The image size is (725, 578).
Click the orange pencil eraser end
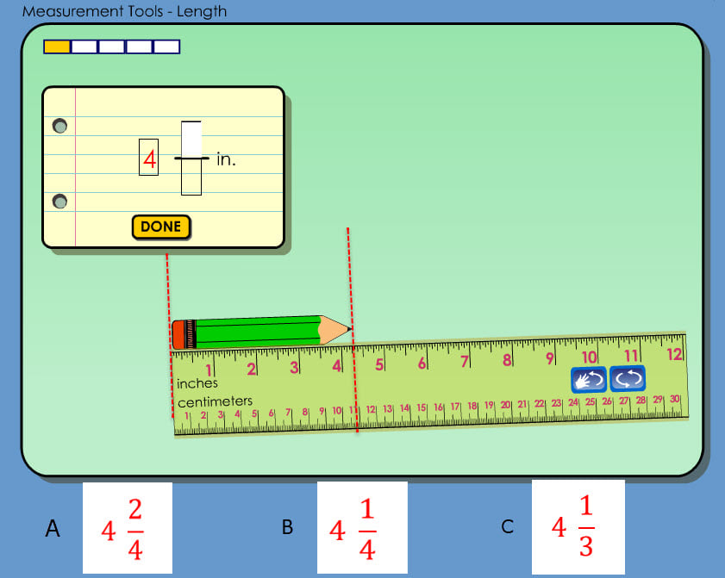click(178, 334)
